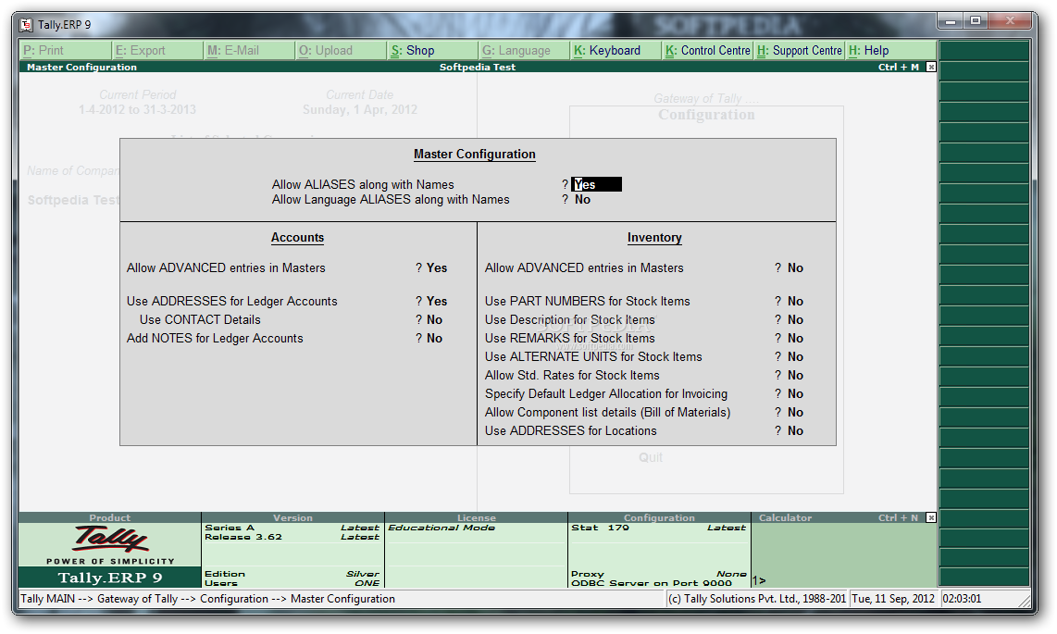Toggle Allow Component list details value
This screenshot has height=634, width=1057.
(x=795, y=413)
